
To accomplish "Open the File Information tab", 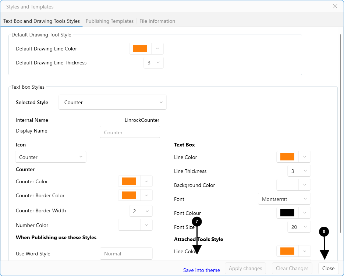I will pos(157,21).
